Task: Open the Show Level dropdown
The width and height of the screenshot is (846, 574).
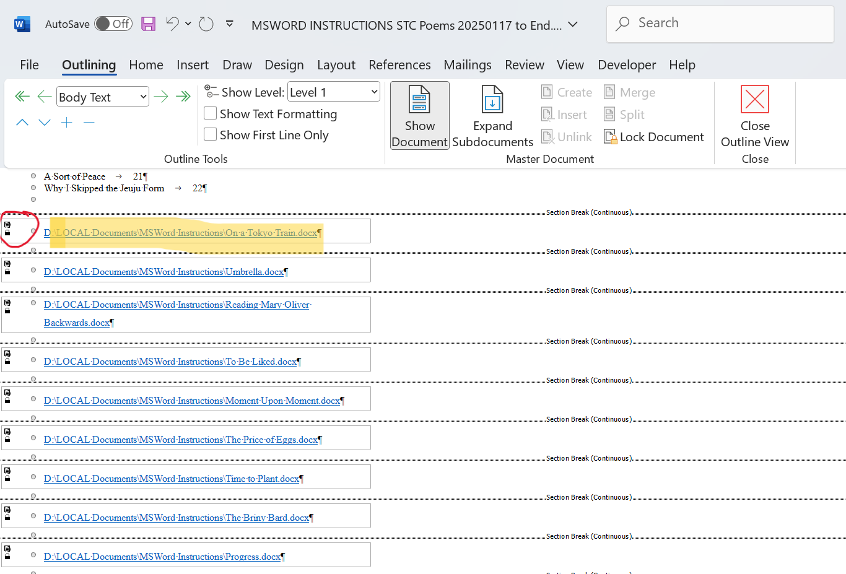Action: pos(333,91)
